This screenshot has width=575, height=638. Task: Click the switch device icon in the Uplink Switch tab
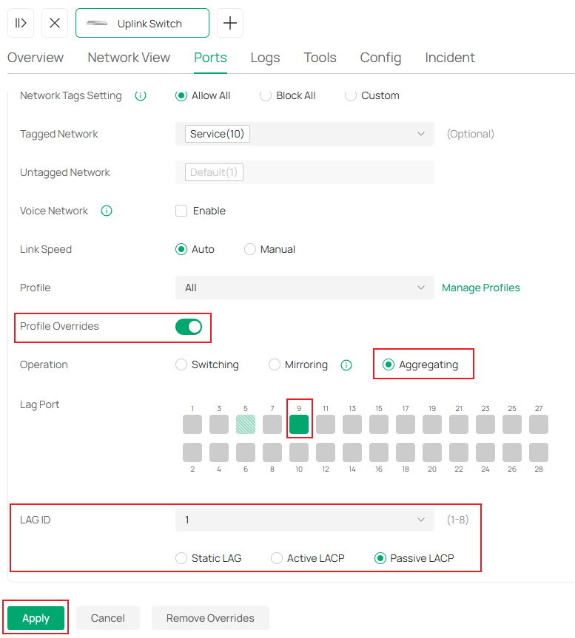coord(97,23)
